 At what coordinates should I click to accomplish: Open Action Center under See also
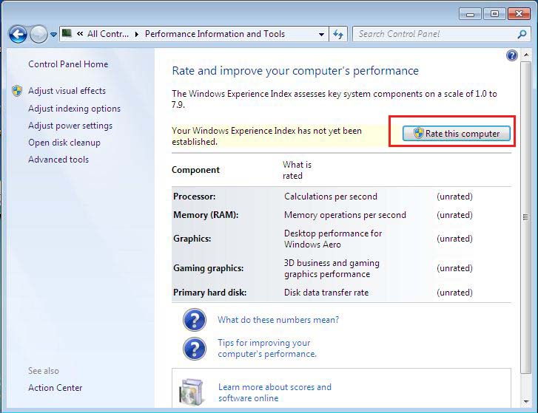click(56, 388)
